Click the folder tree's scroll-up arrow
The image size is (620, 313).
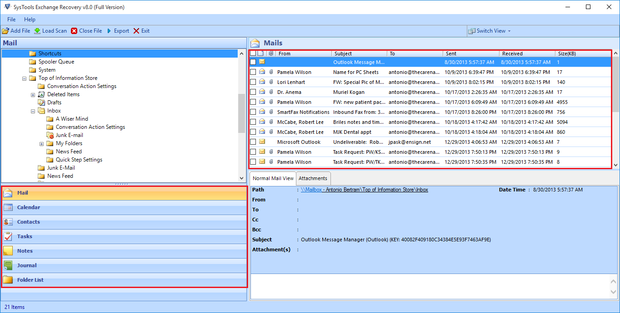click(242, 53)
